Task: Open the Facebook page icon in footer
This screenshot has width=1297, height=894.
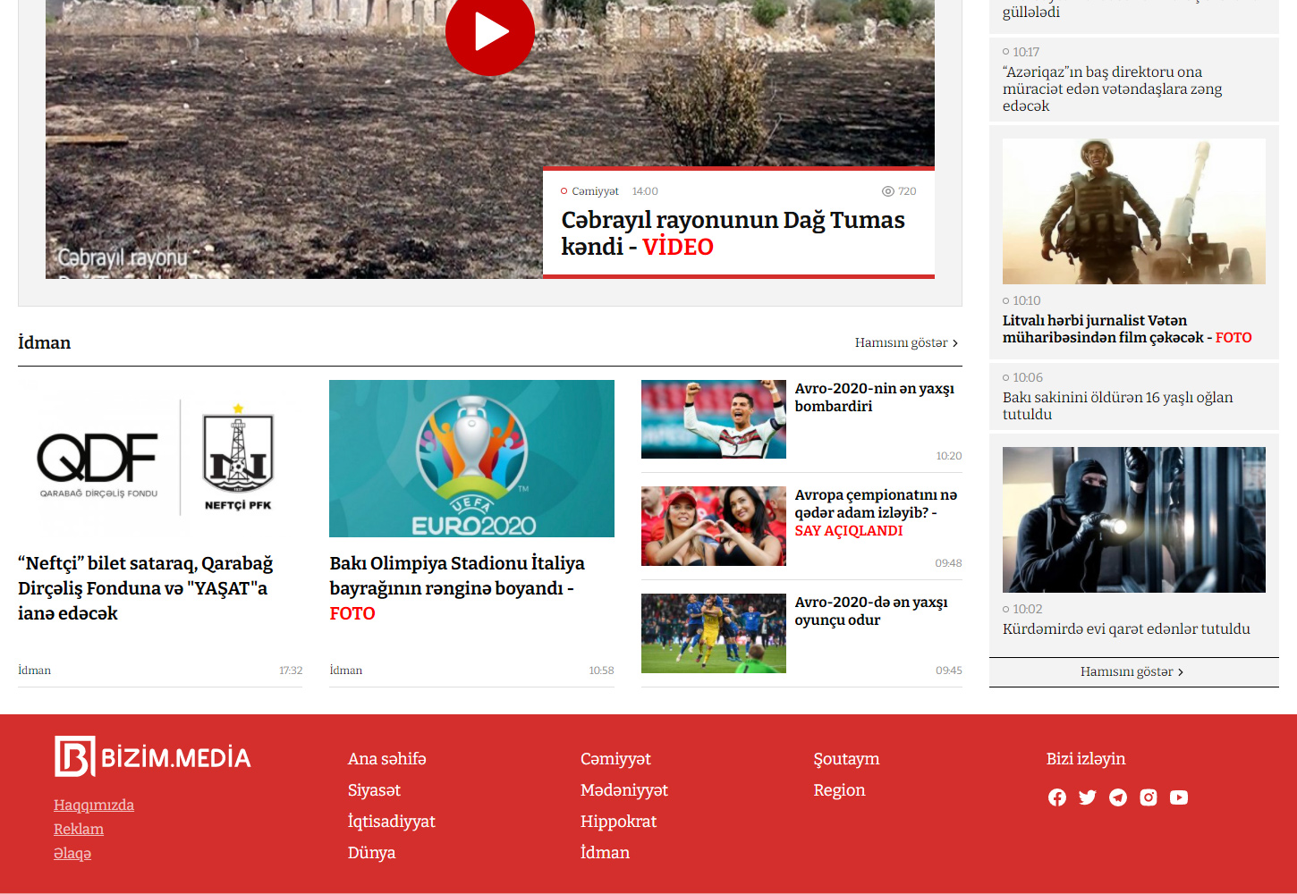Action: click(x=1057, y=797)
